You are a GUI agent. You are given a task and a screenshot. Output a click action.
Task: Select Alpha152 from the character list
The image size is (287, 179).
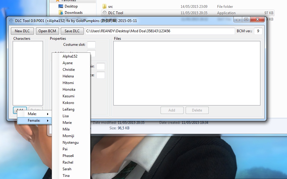pos(70,56)
